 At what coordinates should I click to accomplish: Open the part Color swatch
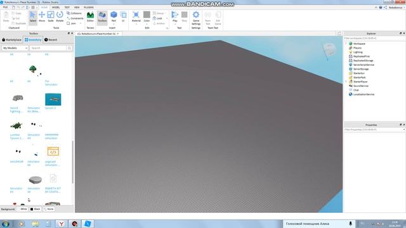(147, 15)
